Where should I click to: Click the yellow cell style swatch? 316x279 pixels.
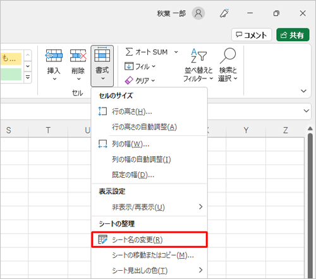click(11, 59)
